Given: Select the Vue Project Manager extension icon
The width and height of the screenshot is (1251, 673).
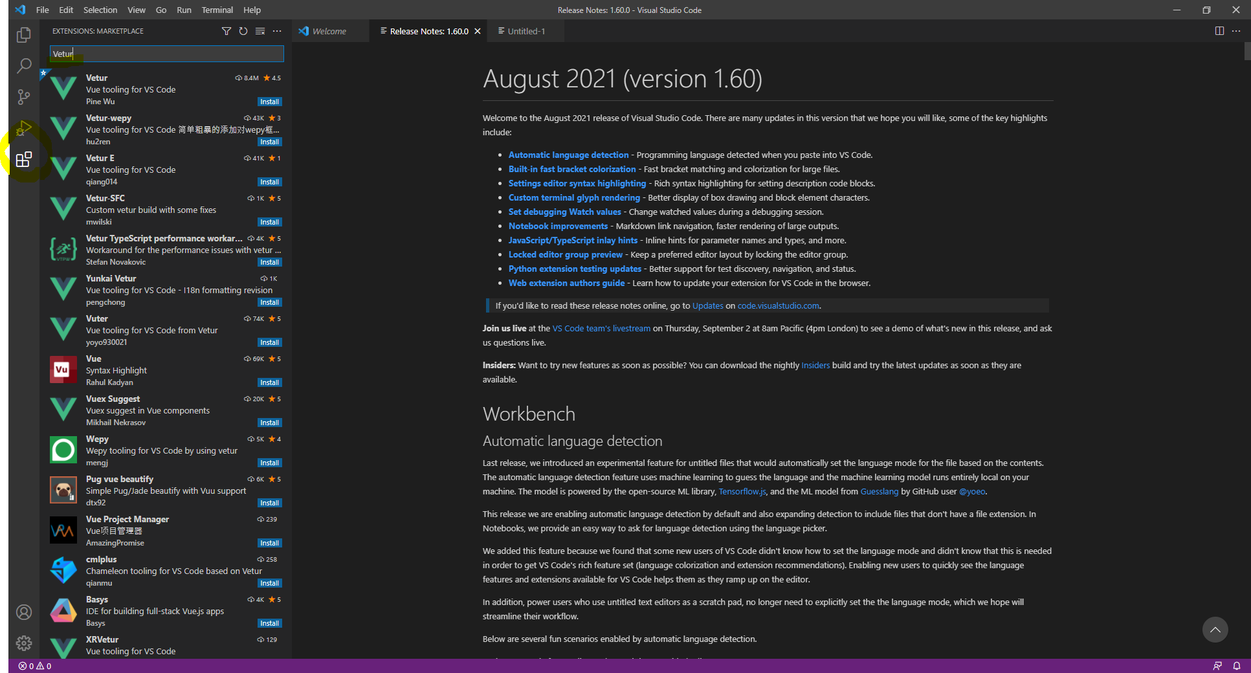Looking at the screenshot, I should [63, 530].
